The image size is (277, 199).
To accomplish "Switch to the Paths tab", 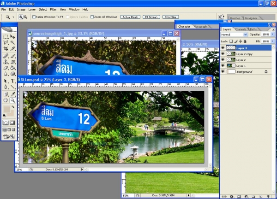I will click(253, 29).
